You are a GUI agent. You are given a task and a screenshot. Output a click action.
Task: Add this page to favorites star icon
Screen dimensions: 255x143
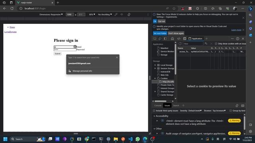click(x=174, y=8)
